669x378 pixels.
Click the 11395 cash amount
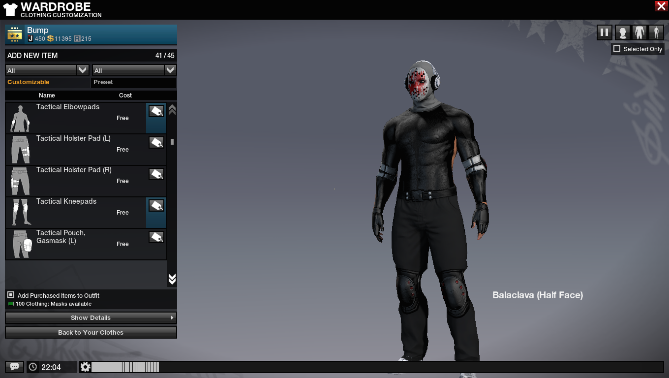[x=63, y=39]
